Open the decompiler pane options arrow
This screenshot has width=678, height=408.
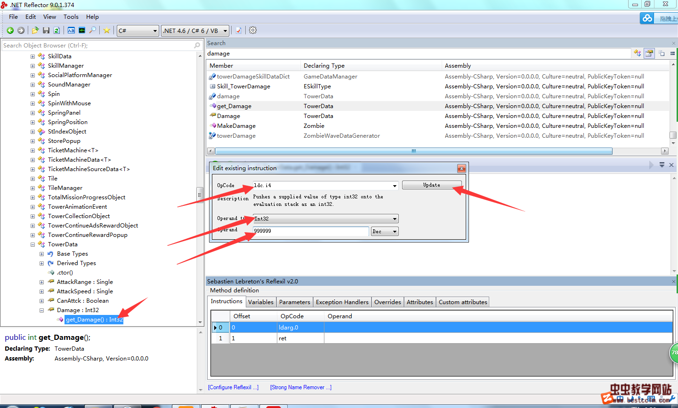662,165
